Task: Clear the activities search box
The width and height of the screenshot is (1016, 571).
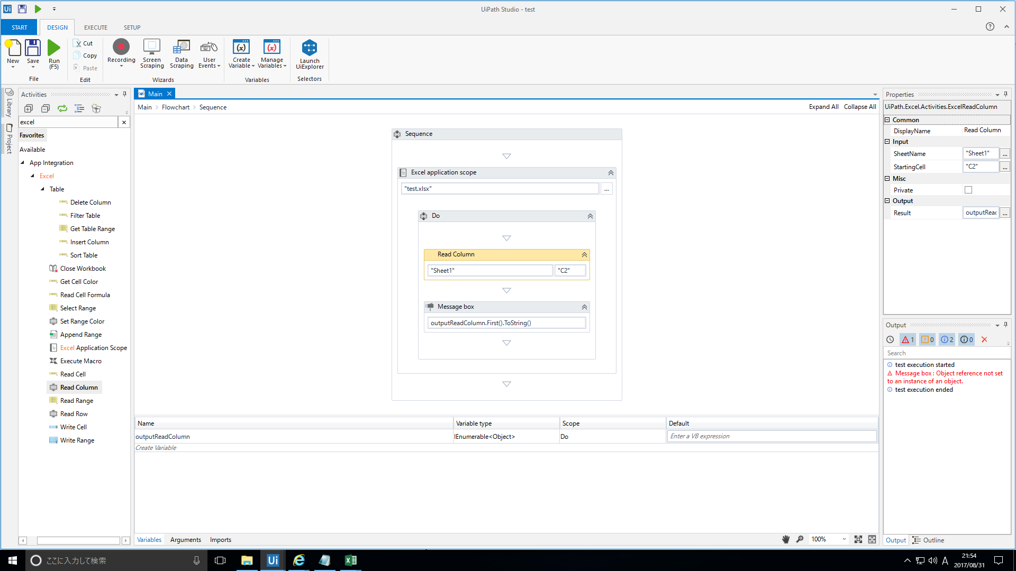Action: [x=124, y=122]
